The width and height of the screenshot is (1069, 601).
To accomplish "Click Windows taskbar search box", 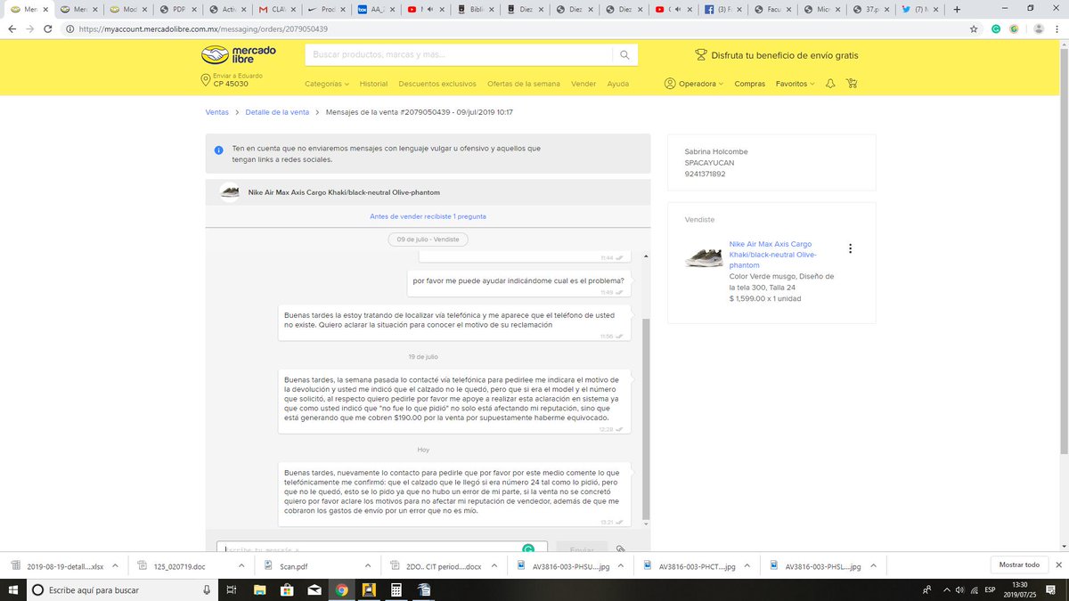I will (120, 589).
